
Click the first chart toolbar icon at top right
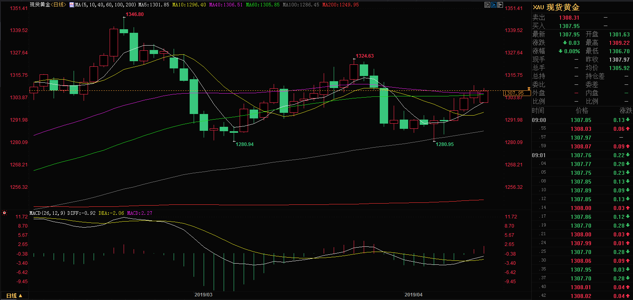tap(487, 5)
